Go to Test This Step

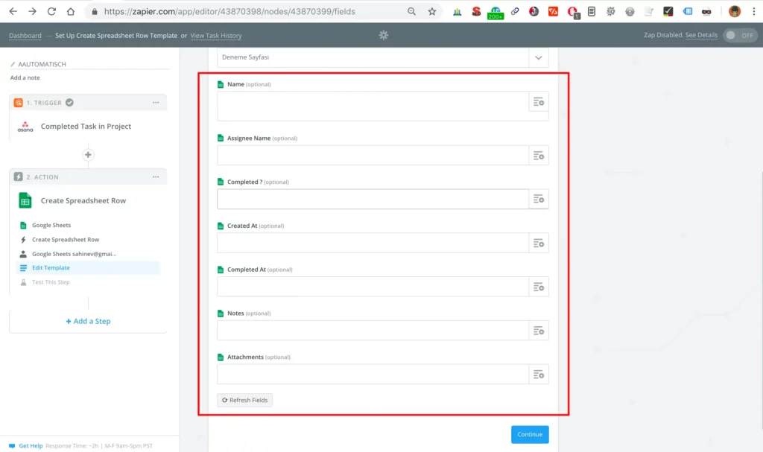pos(51,282)
